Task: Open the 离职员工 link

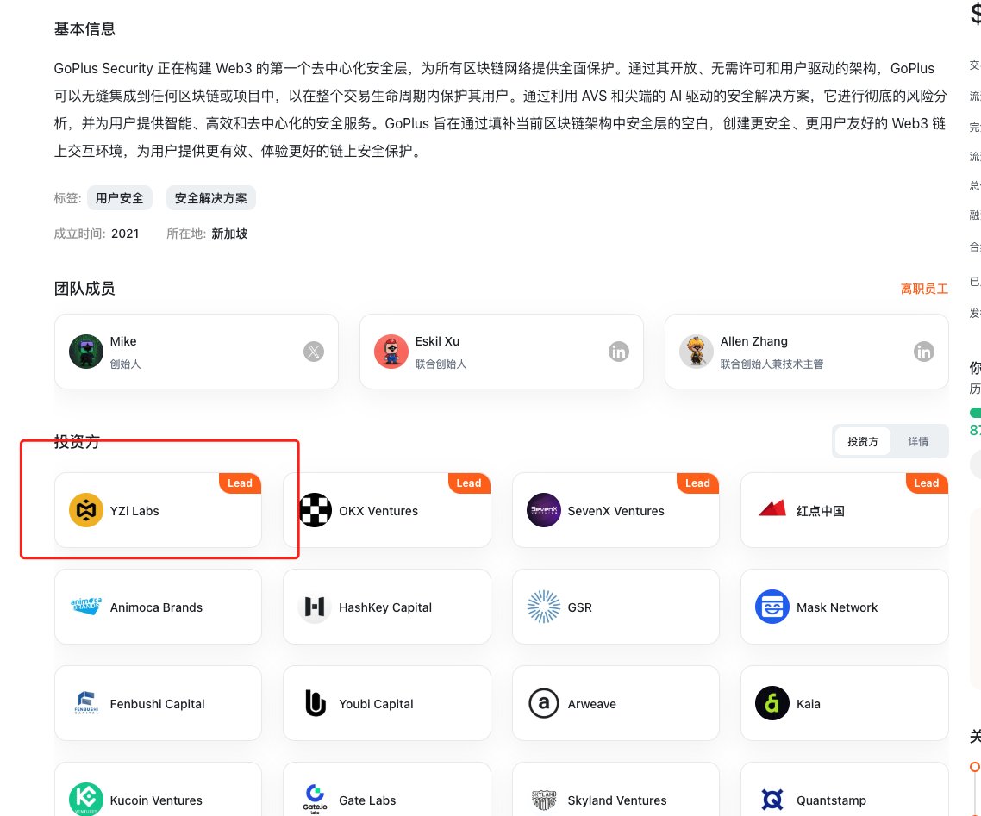Action: point(924,289)
